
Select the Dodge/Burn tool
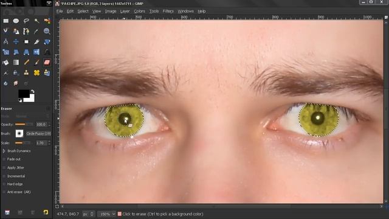[x=26, y=83]
